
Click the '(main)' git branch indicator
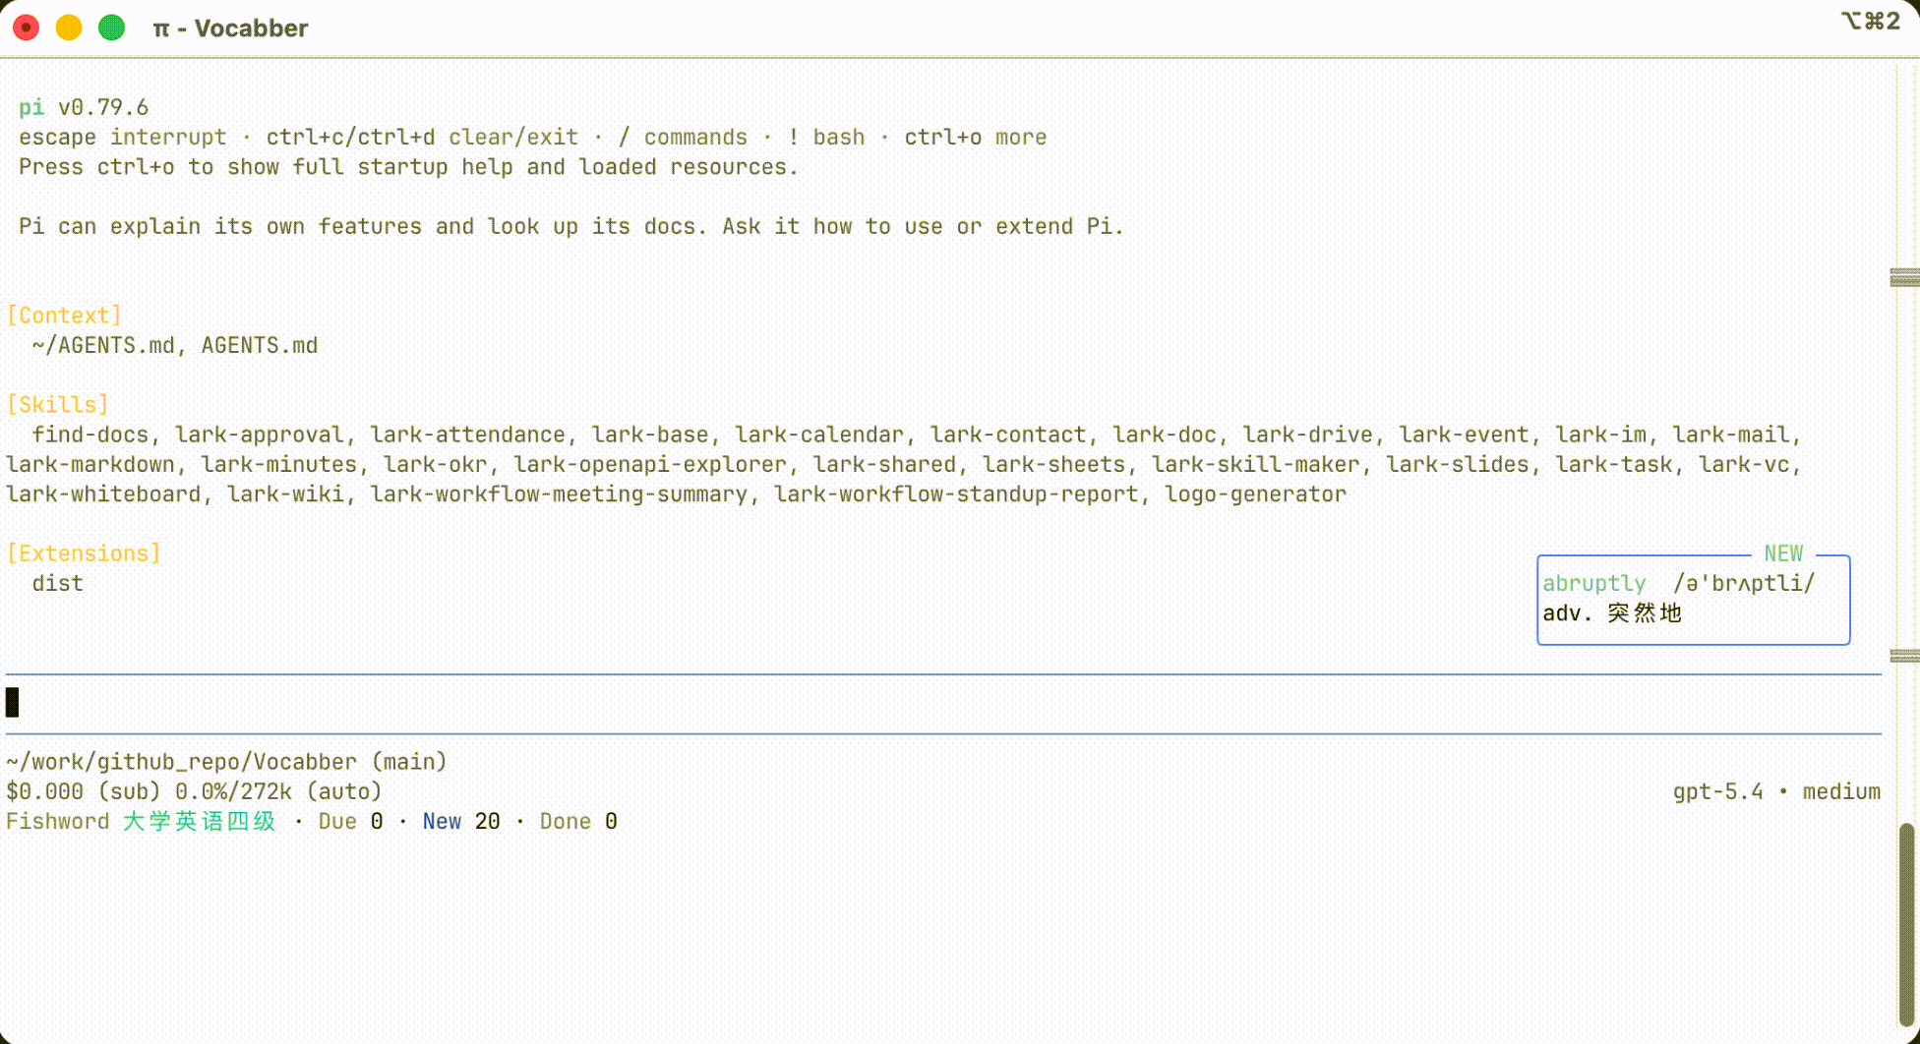click(x=409, y=762)
